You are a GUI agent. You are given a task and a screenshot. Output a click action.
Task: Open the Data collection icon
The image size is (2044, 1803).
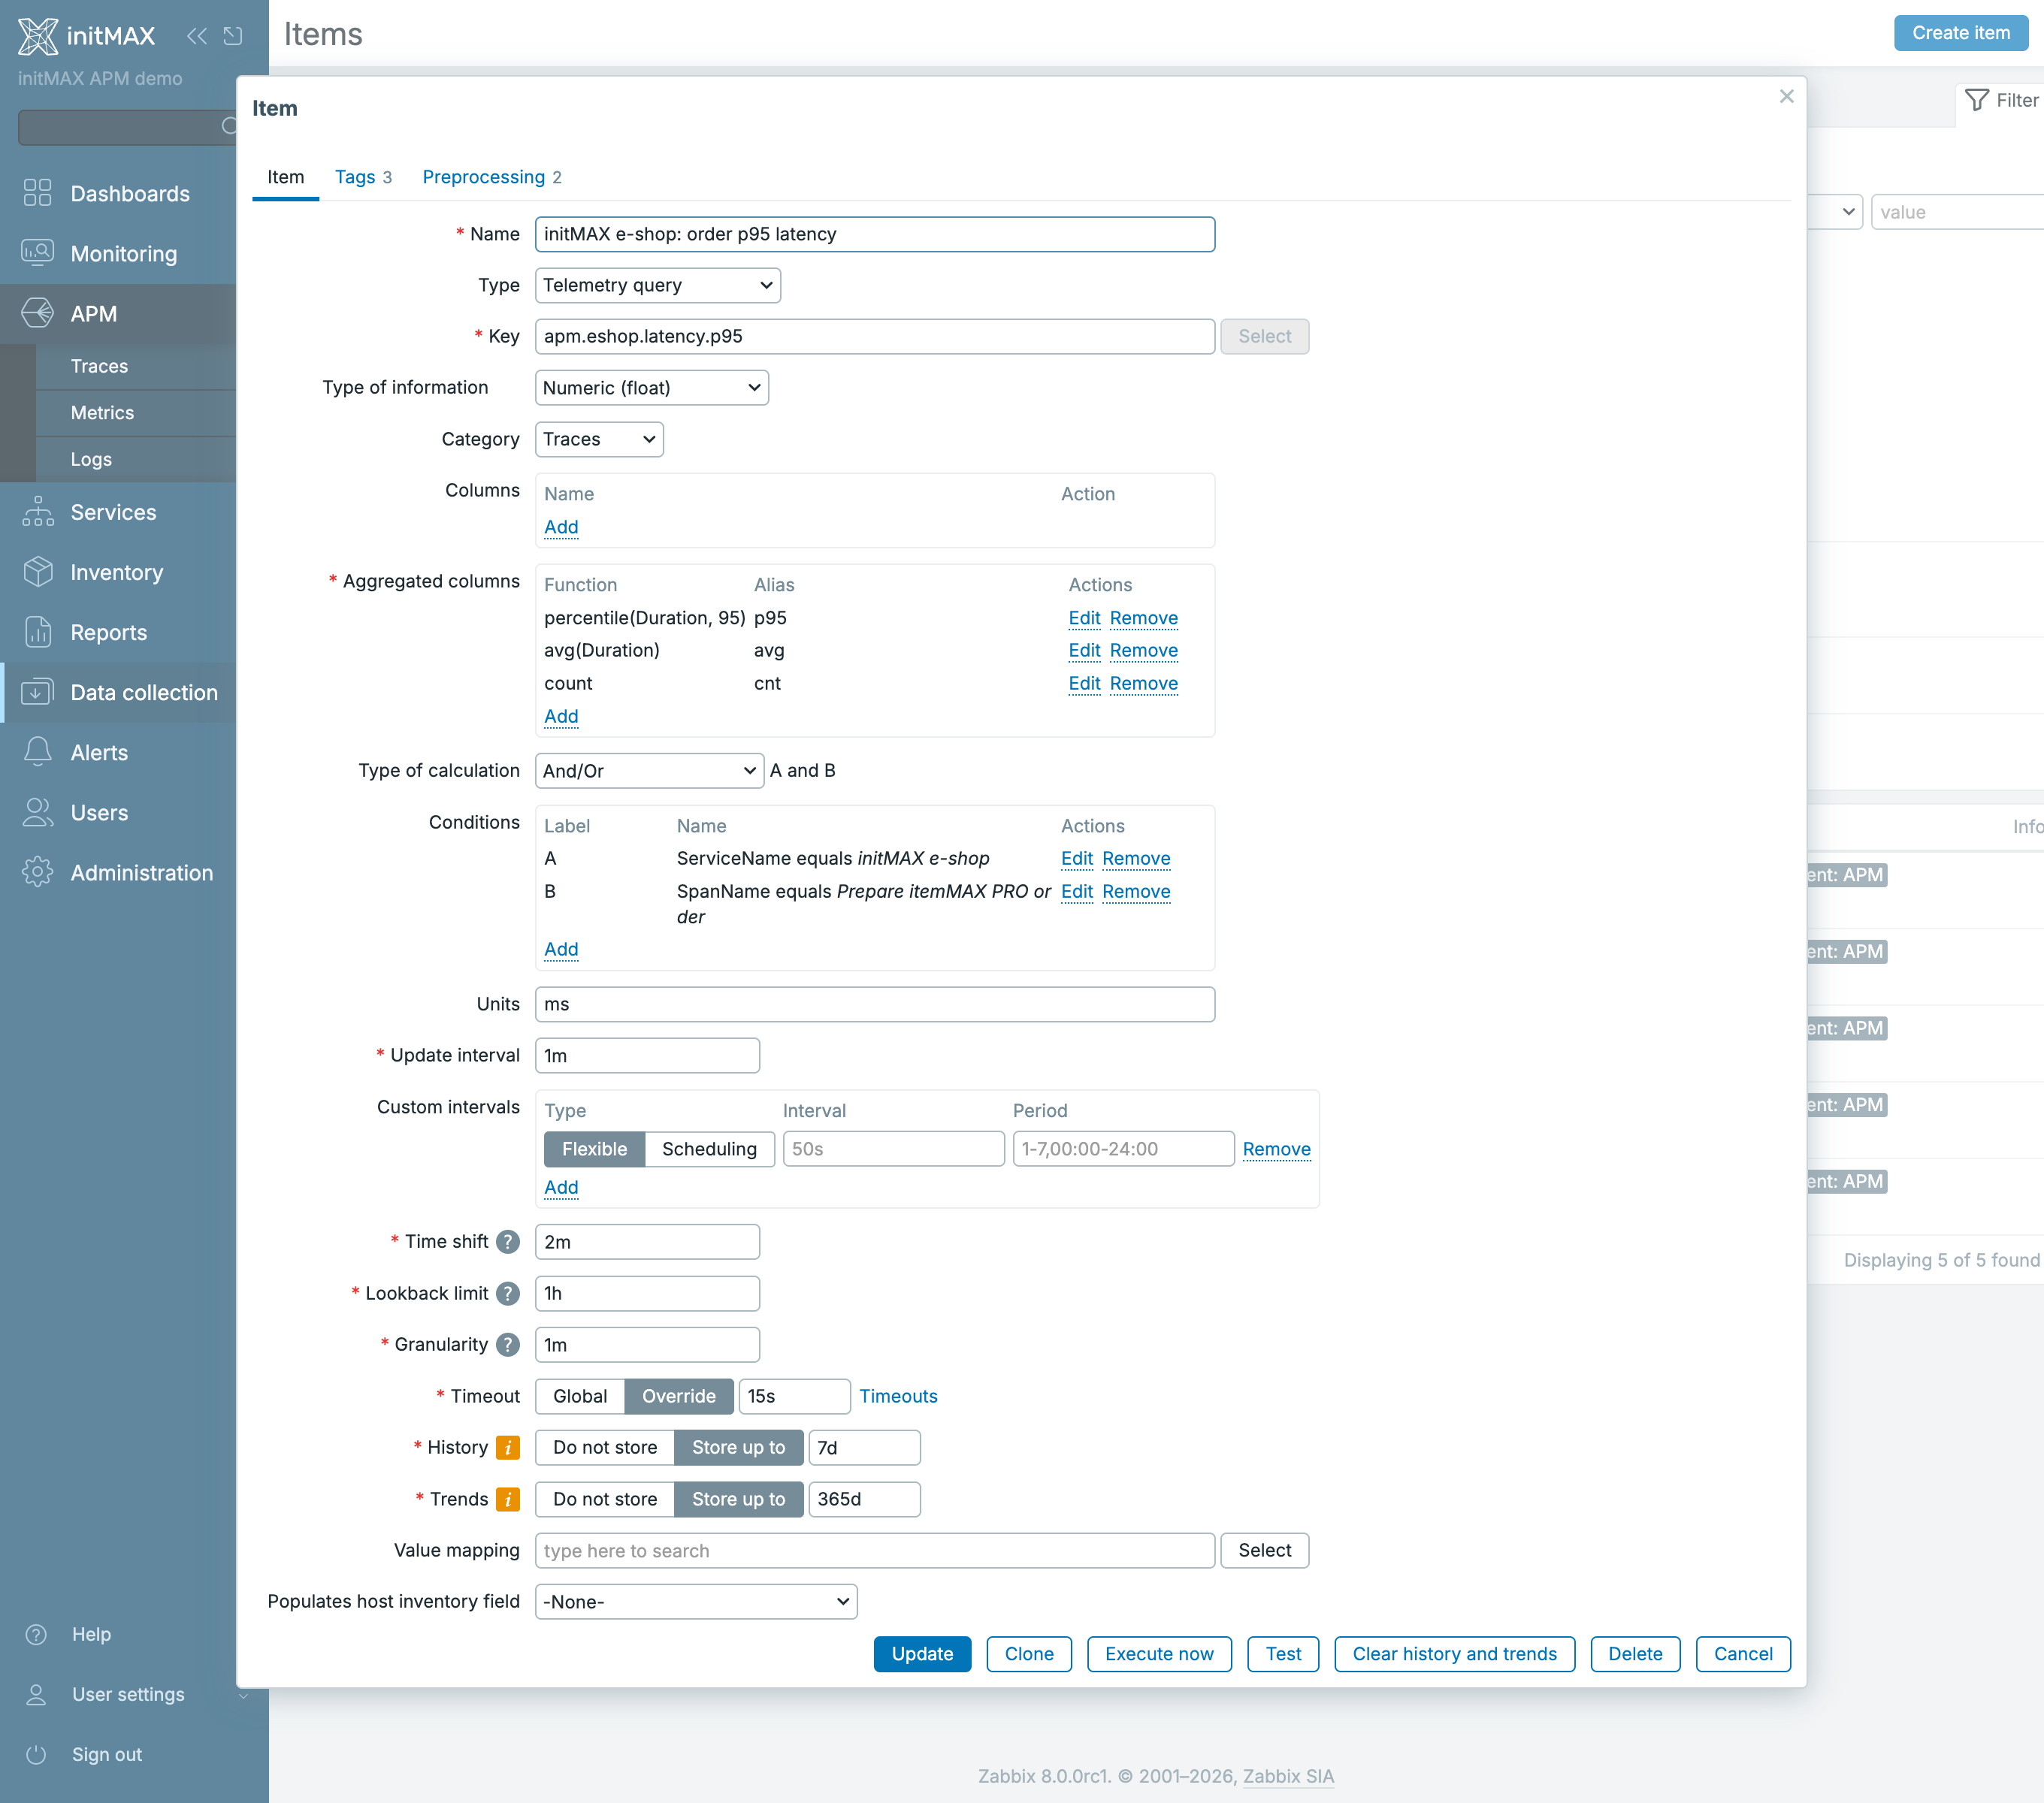37,692
